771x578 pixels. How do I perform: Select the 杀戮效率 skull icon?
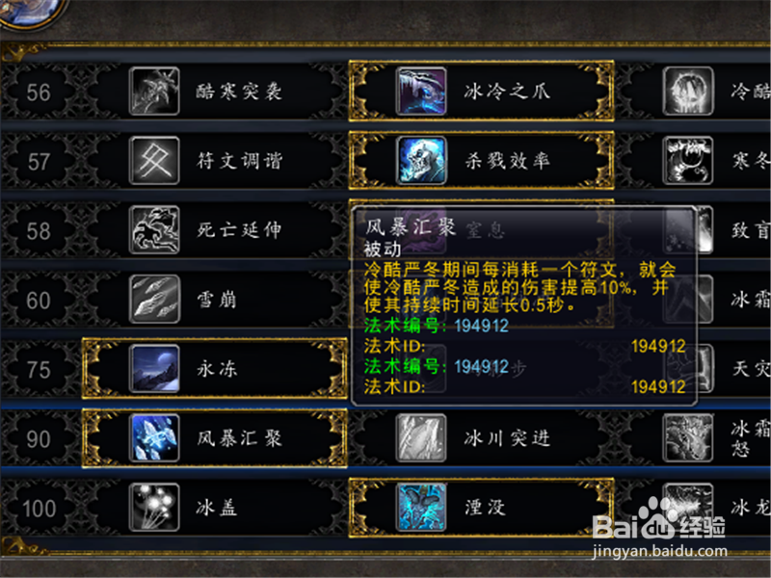click(x=421, y=160)
